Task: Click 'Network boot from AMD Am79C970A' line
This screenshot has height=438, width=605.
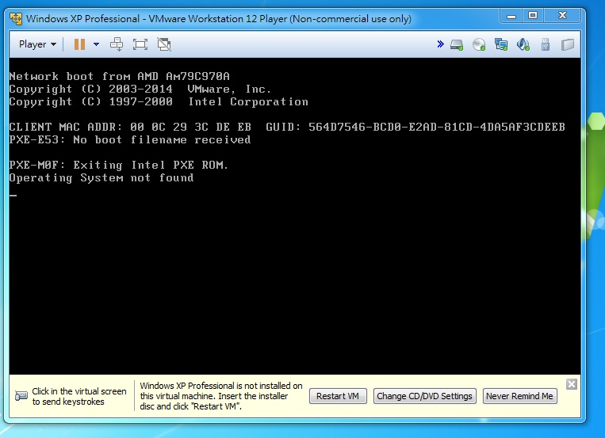Action: pos(120,76)
